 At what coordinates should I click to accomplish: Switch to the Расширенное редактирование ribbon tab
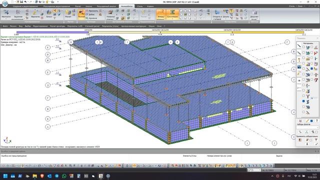tap(56, 6)
